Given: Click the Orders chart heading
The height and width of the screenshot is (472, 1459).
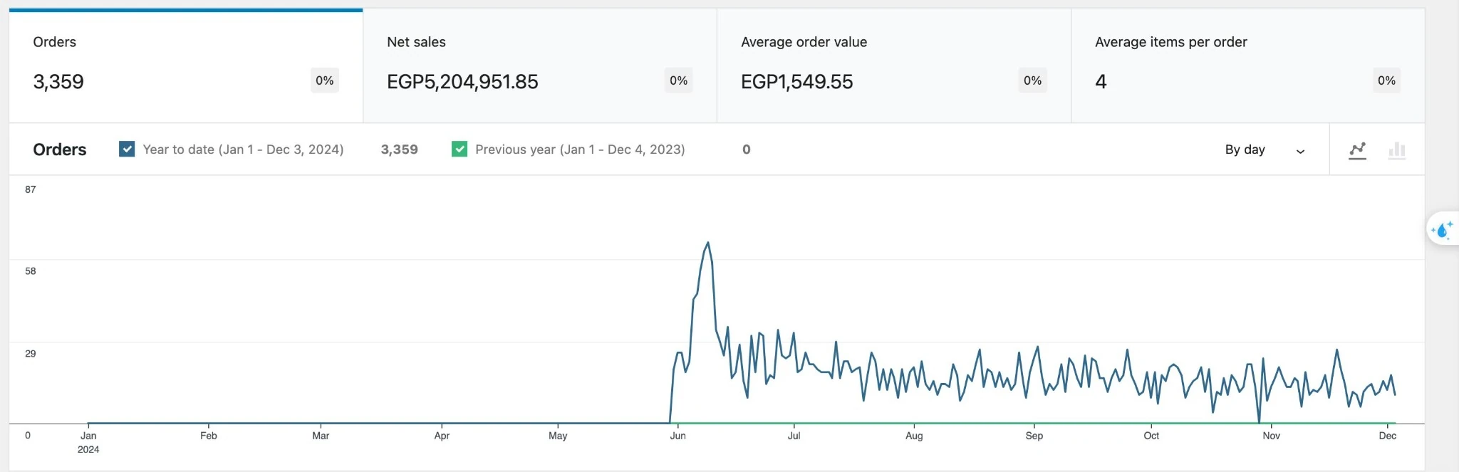Looking at the screenshot, I should 60,150.
